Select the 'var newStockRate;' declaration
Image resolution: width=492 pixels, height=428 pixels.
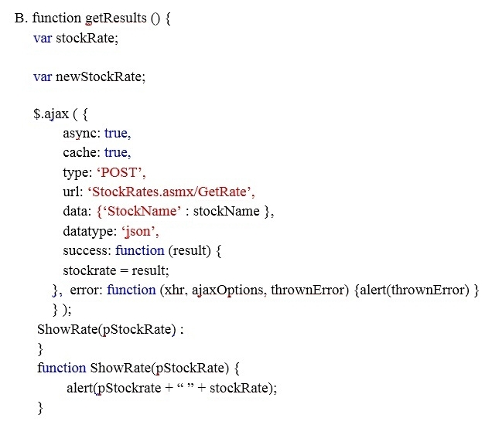(90, 76)
